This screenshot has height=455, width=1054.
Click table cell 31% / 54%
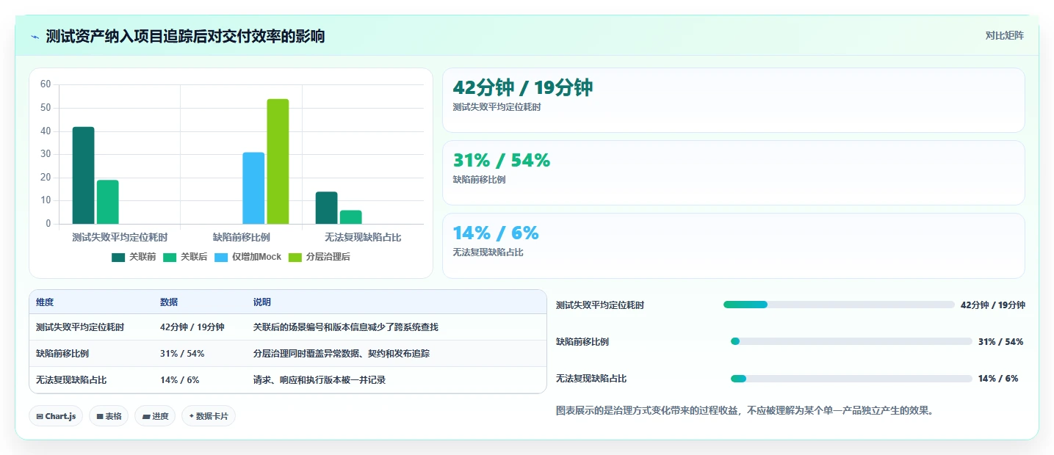click(182, 353)
